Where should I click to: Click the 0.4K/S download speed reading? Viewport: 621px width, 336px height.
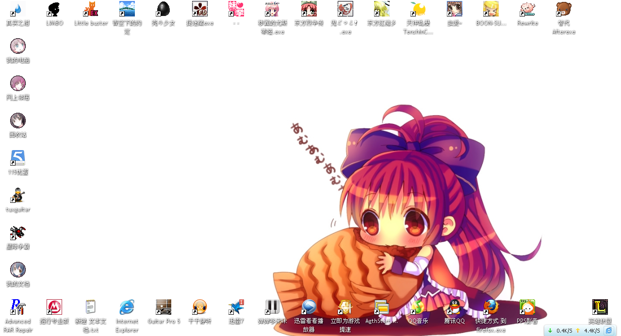click(564, 331)
